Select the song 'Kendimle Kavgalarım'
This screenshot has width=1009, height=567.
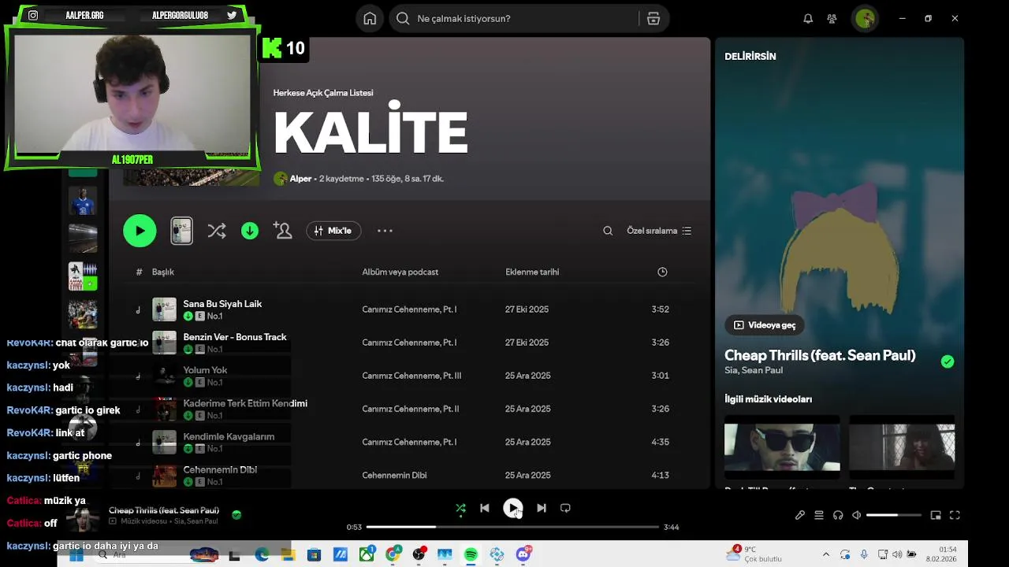tap(229, 436)
